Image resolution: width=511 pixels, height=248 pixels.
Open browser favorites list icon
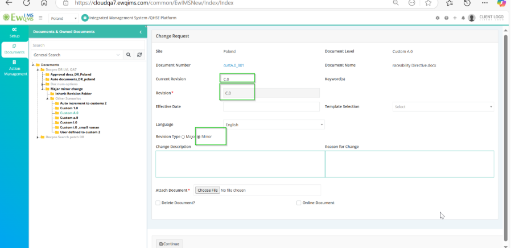[x=450, y=3]
